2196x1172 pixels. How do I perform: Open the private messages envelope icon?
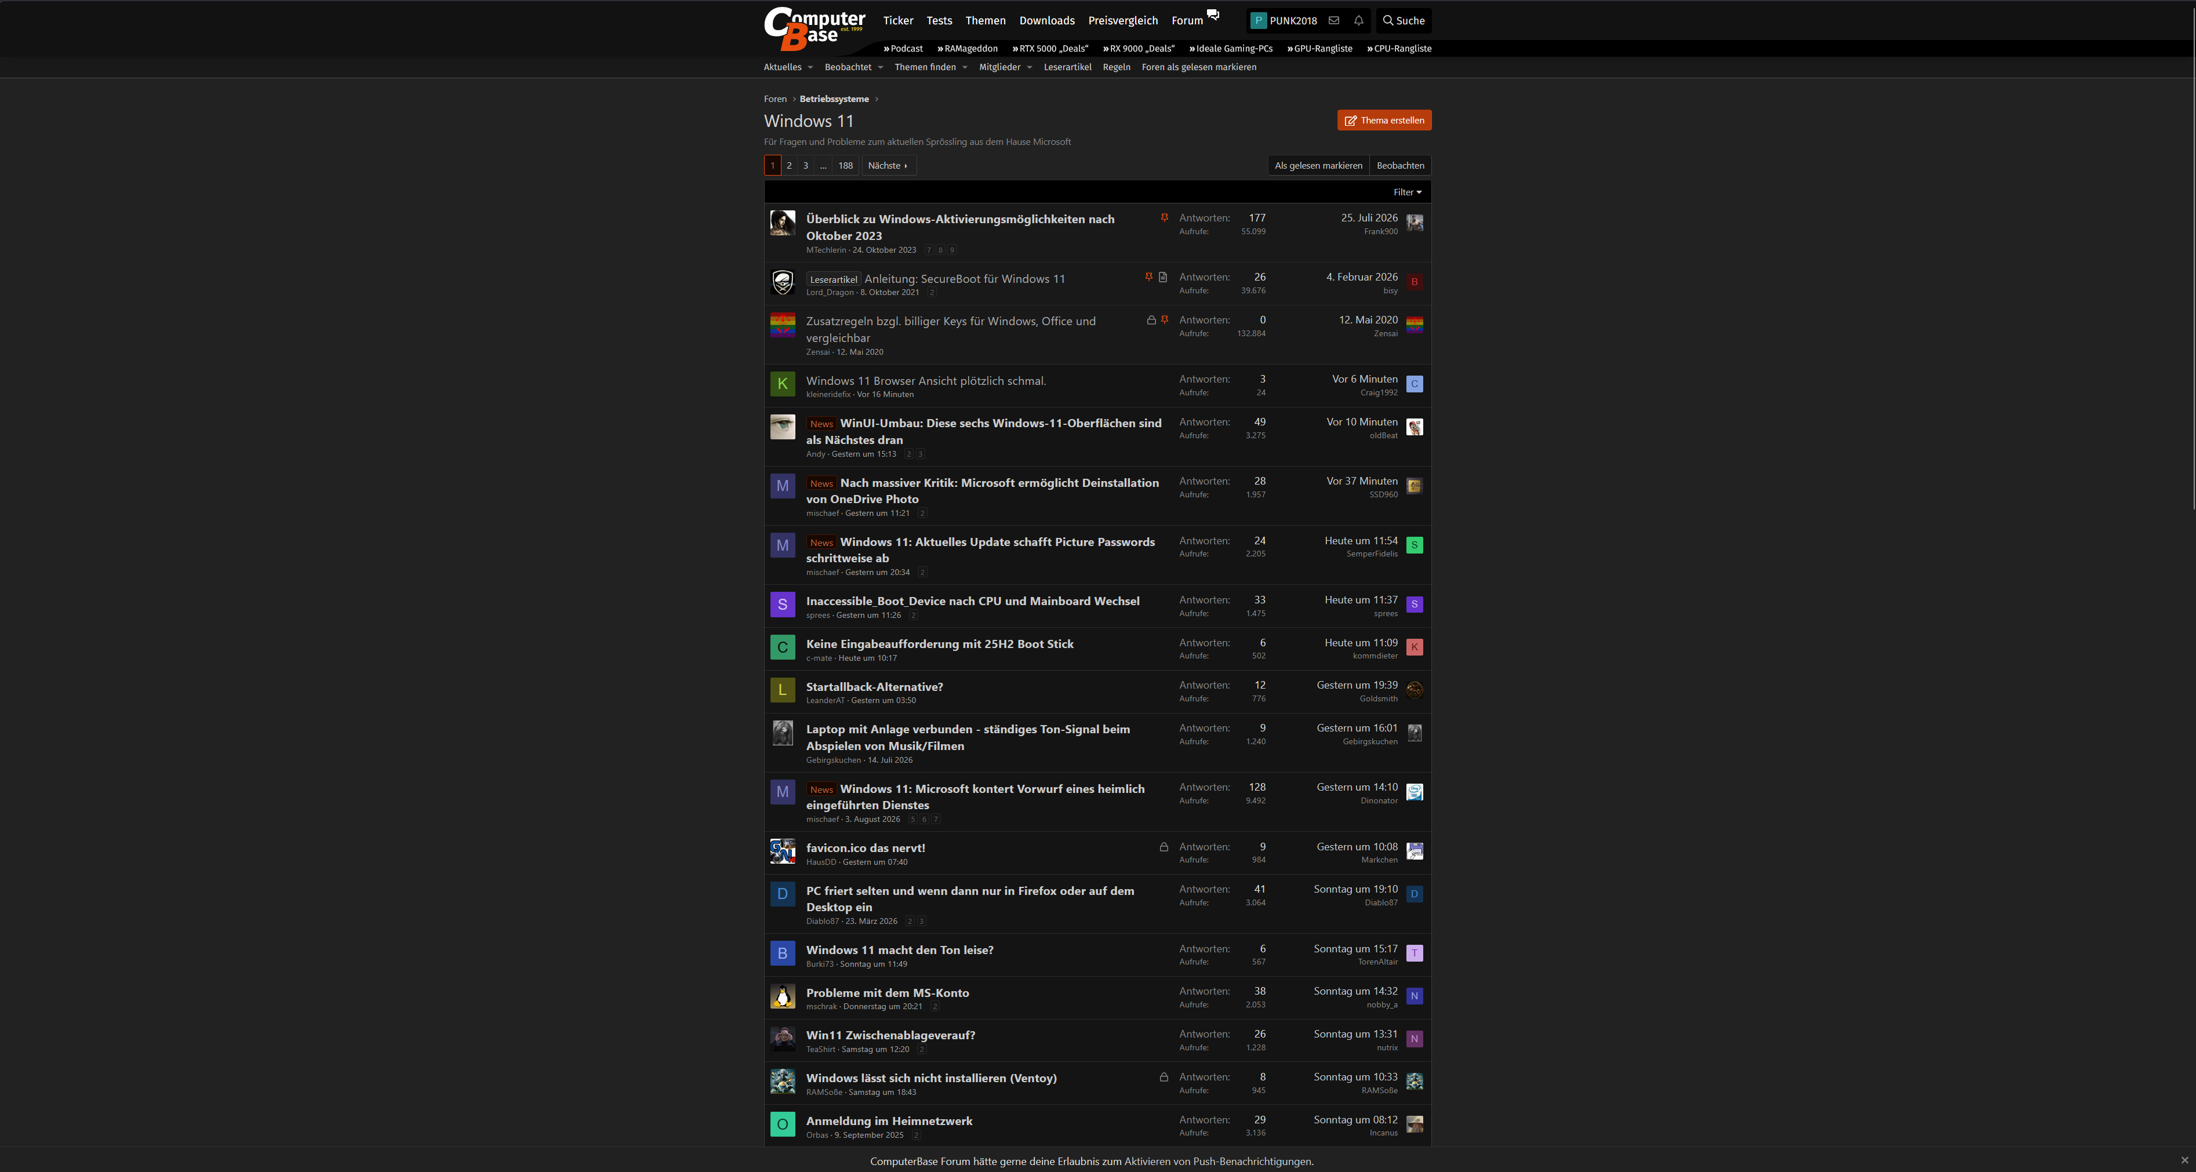[x=1334, y=20]
